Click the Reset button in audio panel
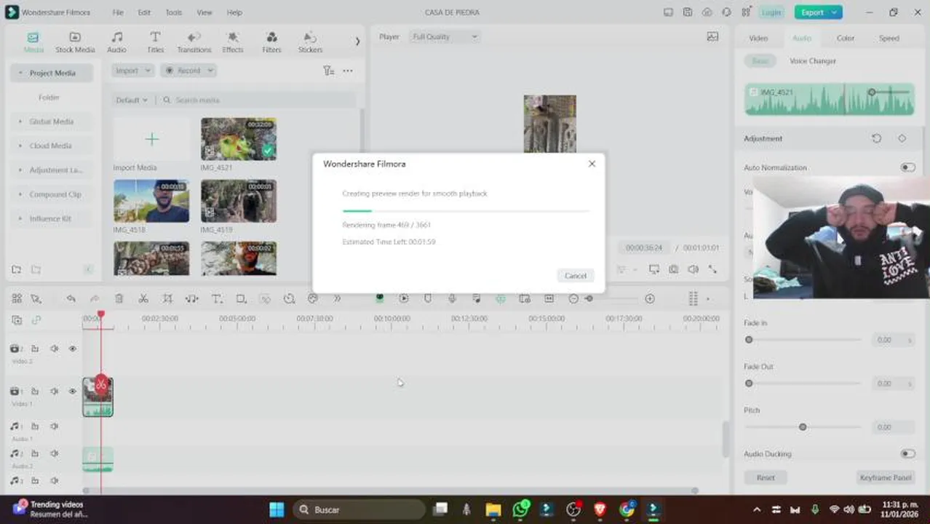 (766, 477)
